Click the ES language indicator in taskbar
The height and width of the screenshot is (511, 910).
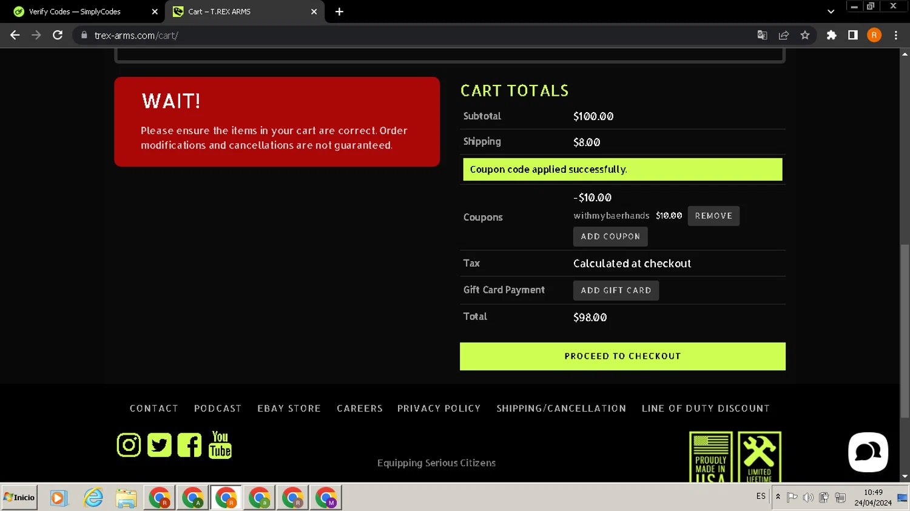tap(761, 496)
